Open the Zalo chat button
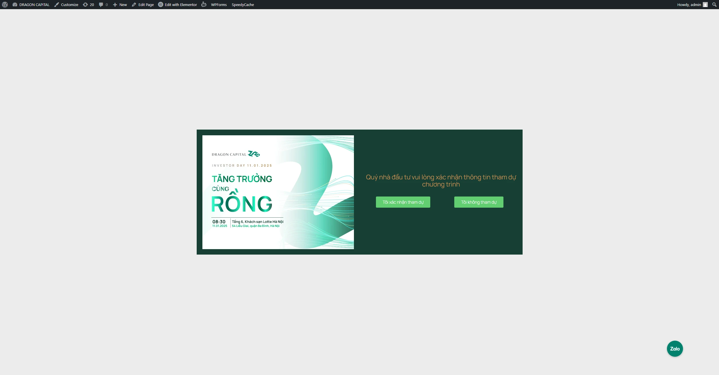719x375 pixels. 675,349
